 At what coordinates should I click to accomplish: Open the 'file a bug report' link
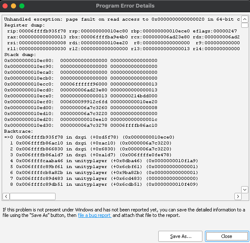[95, 215]
